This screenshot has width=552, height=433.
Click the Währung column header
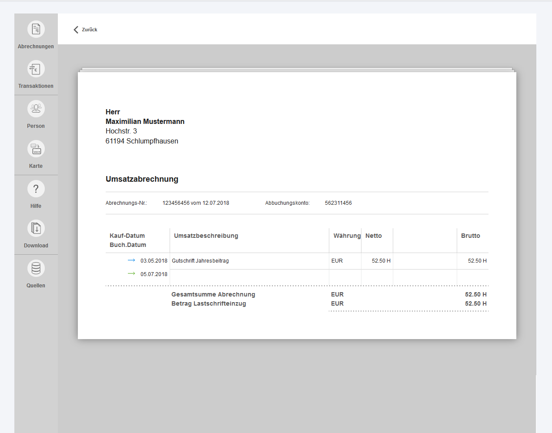click(347, 236)
